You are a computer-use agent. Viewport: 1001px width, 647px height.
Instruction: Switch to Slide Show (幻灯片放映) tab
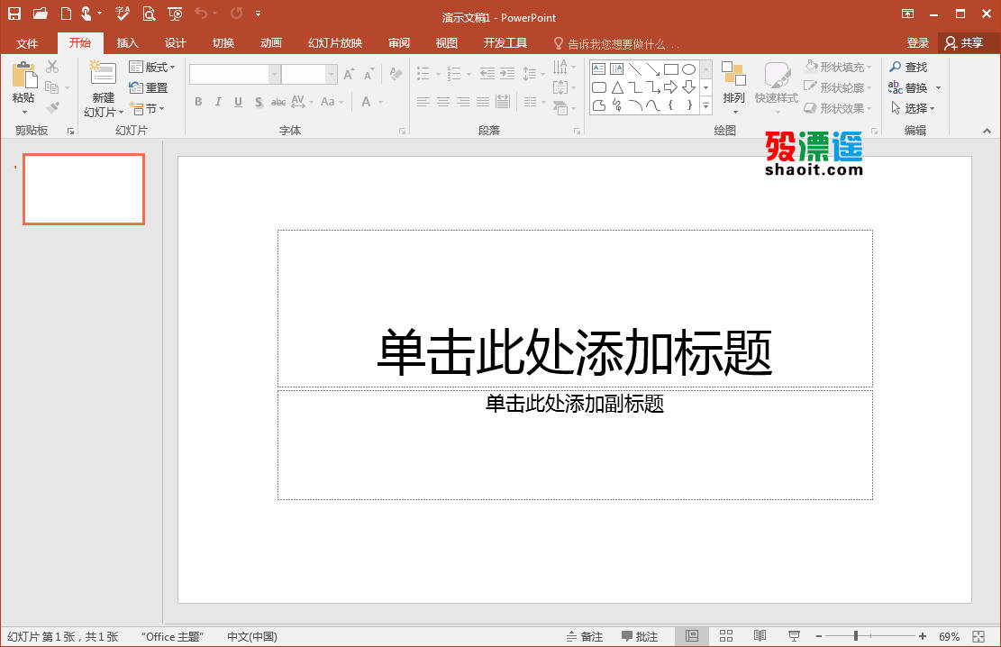[335, 42]
